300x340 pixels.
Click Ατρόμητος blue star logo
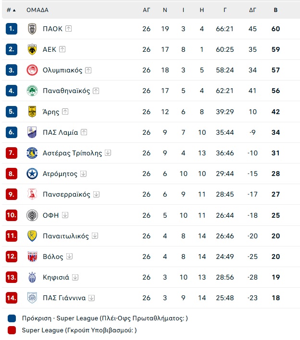[x=32, y=174]
